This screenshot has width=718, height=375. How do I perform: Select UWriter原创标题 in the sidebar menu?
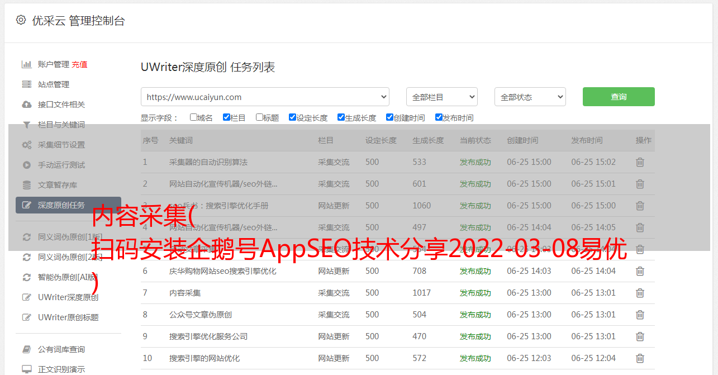(68, 317)
